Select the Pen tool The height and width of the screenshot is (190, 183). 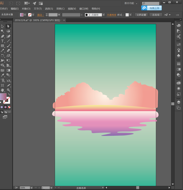pyautogui.click(x=2, y=36)
